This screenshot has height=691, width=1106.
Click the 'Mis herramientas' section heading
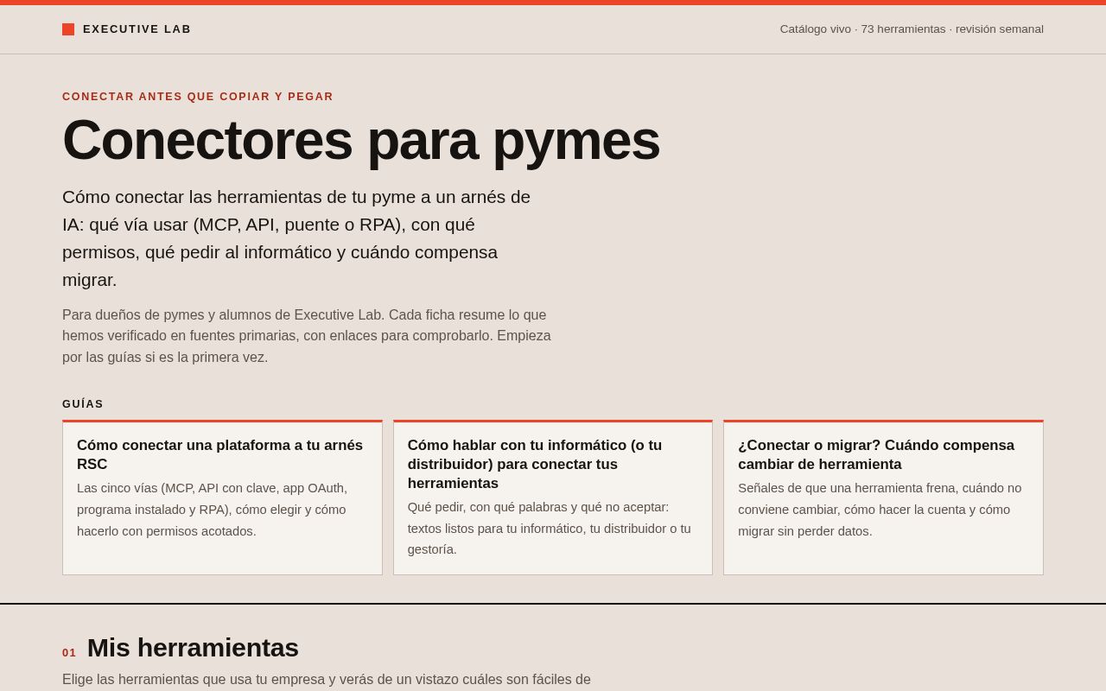coord(193,648)
